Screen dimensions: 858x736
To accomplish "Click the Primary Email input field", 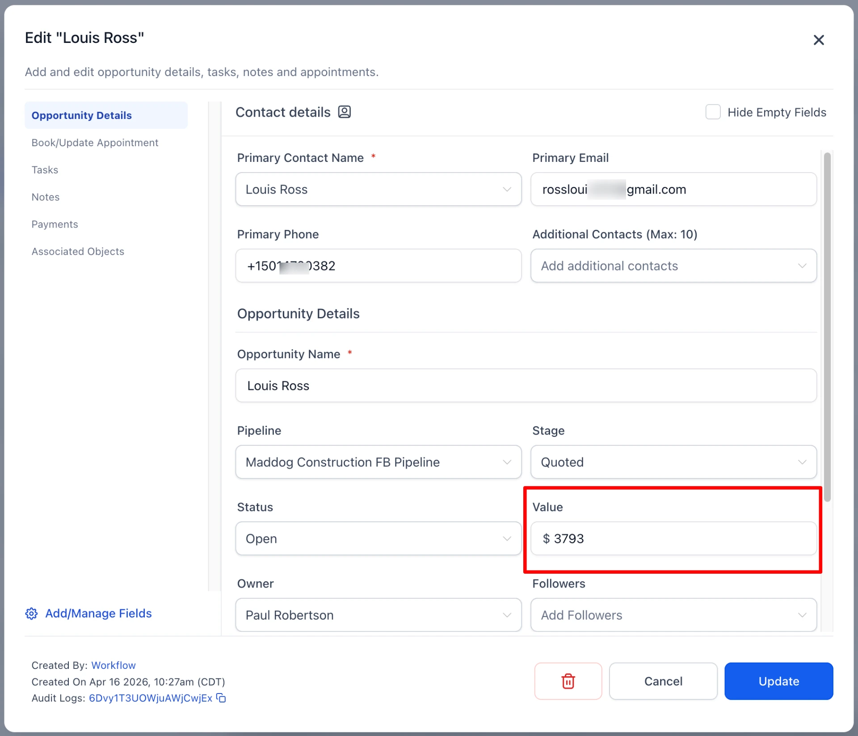I will coord(673,189).
